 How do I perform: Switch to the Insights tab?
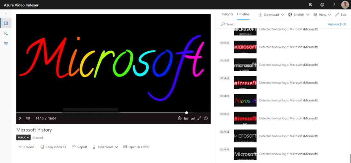(x=227, y=14)
